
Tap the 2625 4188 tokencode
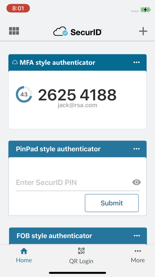pos(77,95)
